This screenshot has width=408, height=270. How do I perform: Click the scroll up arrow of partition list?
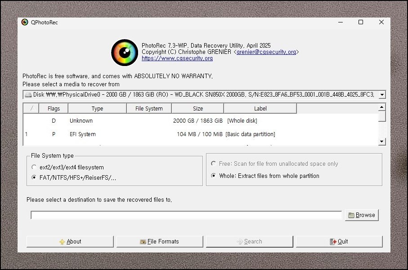click(x=382, y=107)
